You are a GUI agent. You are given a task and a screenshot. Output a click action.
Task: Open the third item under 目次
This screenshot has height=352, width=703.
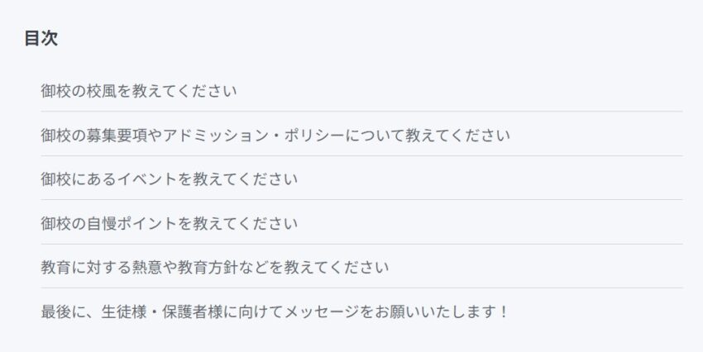[169, 179]
